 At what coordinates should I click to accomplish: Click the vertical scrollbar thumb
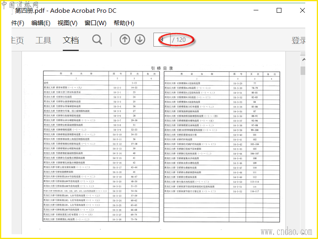[x=303, y=71]
